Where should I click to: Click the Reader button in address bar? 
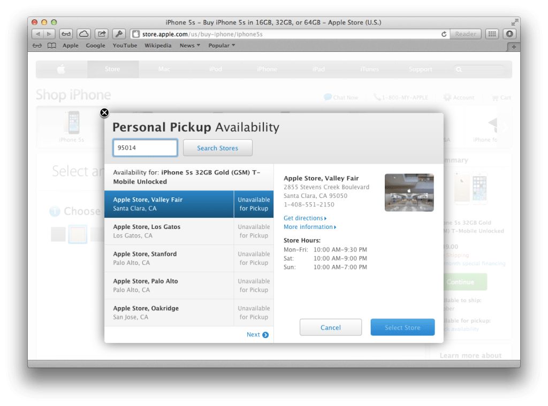[x=465, y=34]
